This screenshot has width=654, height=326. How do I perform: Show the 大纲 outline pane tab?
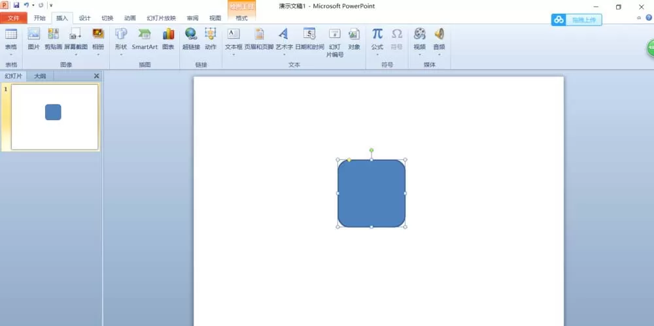click(40, 76)
